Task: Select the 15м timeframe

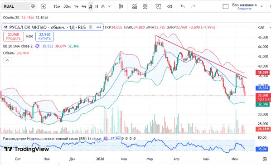Action: click(x=57, y=6)
